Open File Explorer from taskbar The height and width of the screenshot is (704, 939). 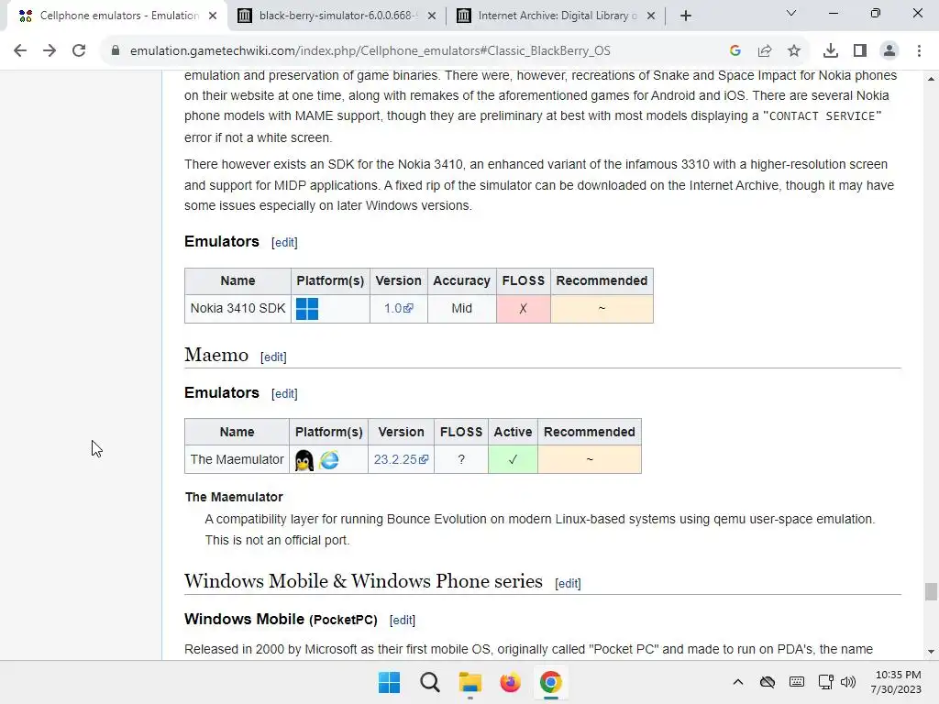click(x=470, y=682)
